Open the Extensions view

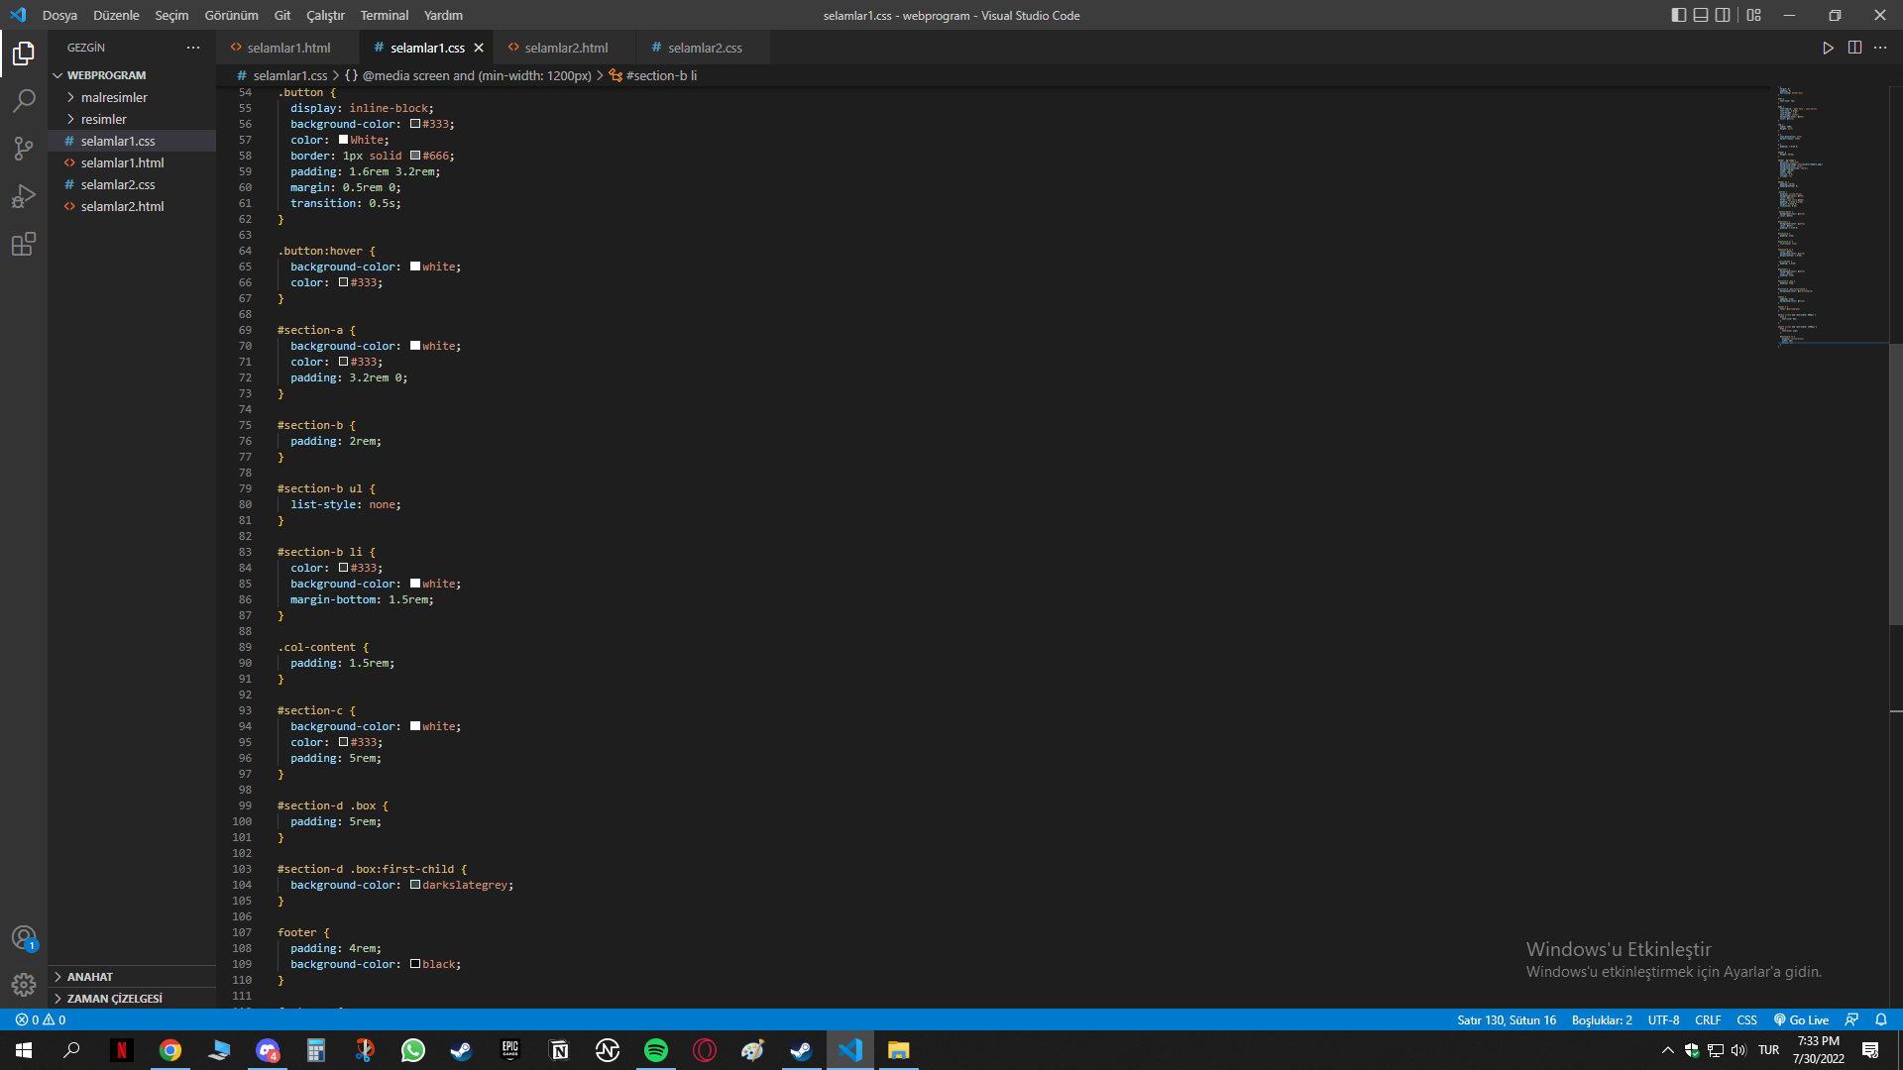(24, 244)
